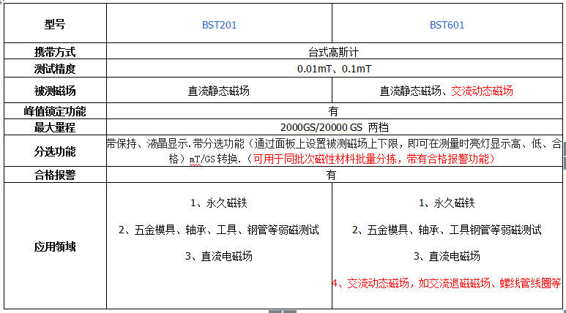Select the 被测磁场 row label
Image resolution: width=566 pixels, height=313 pixels.
55,91
